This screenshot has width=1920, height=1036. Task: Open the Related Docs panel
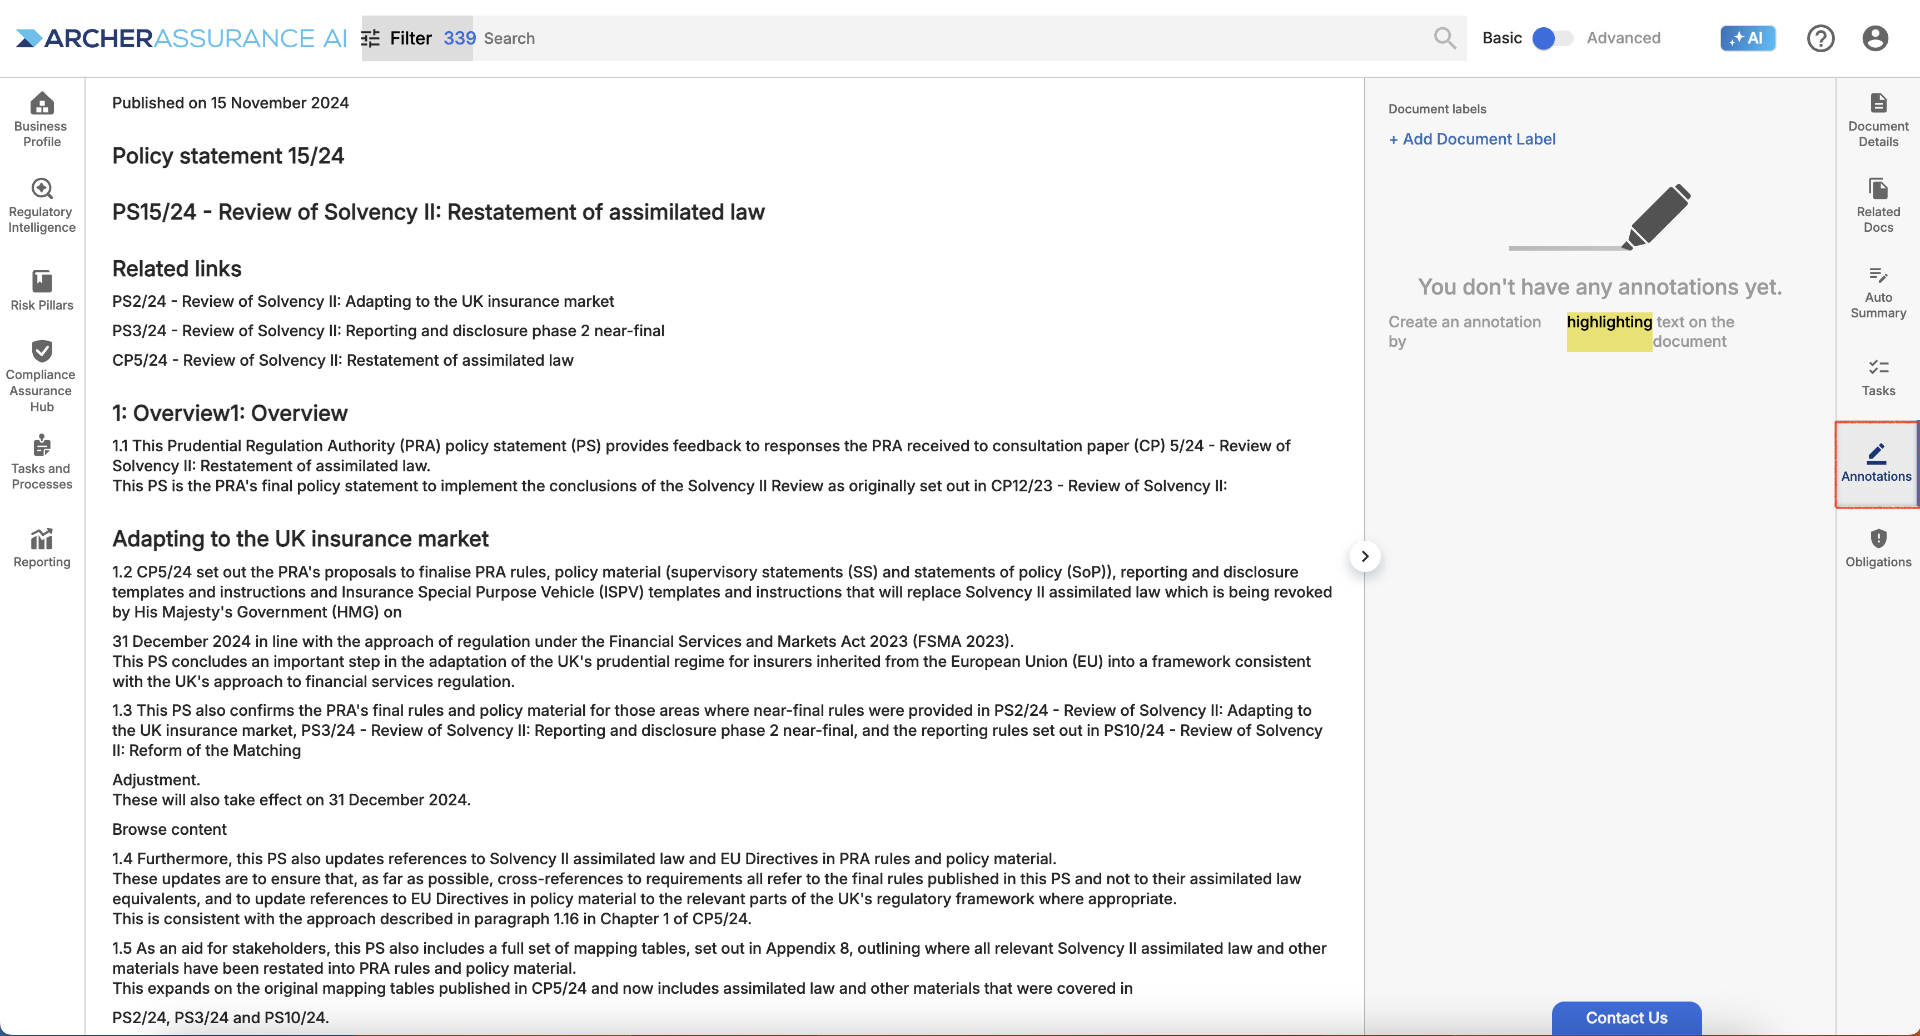1878,206
